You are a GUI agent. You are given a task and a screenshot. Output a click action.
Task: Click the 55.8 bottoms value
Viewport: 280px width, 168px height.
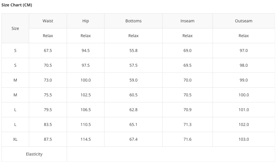pyautogui.click(x=133, y=50)
